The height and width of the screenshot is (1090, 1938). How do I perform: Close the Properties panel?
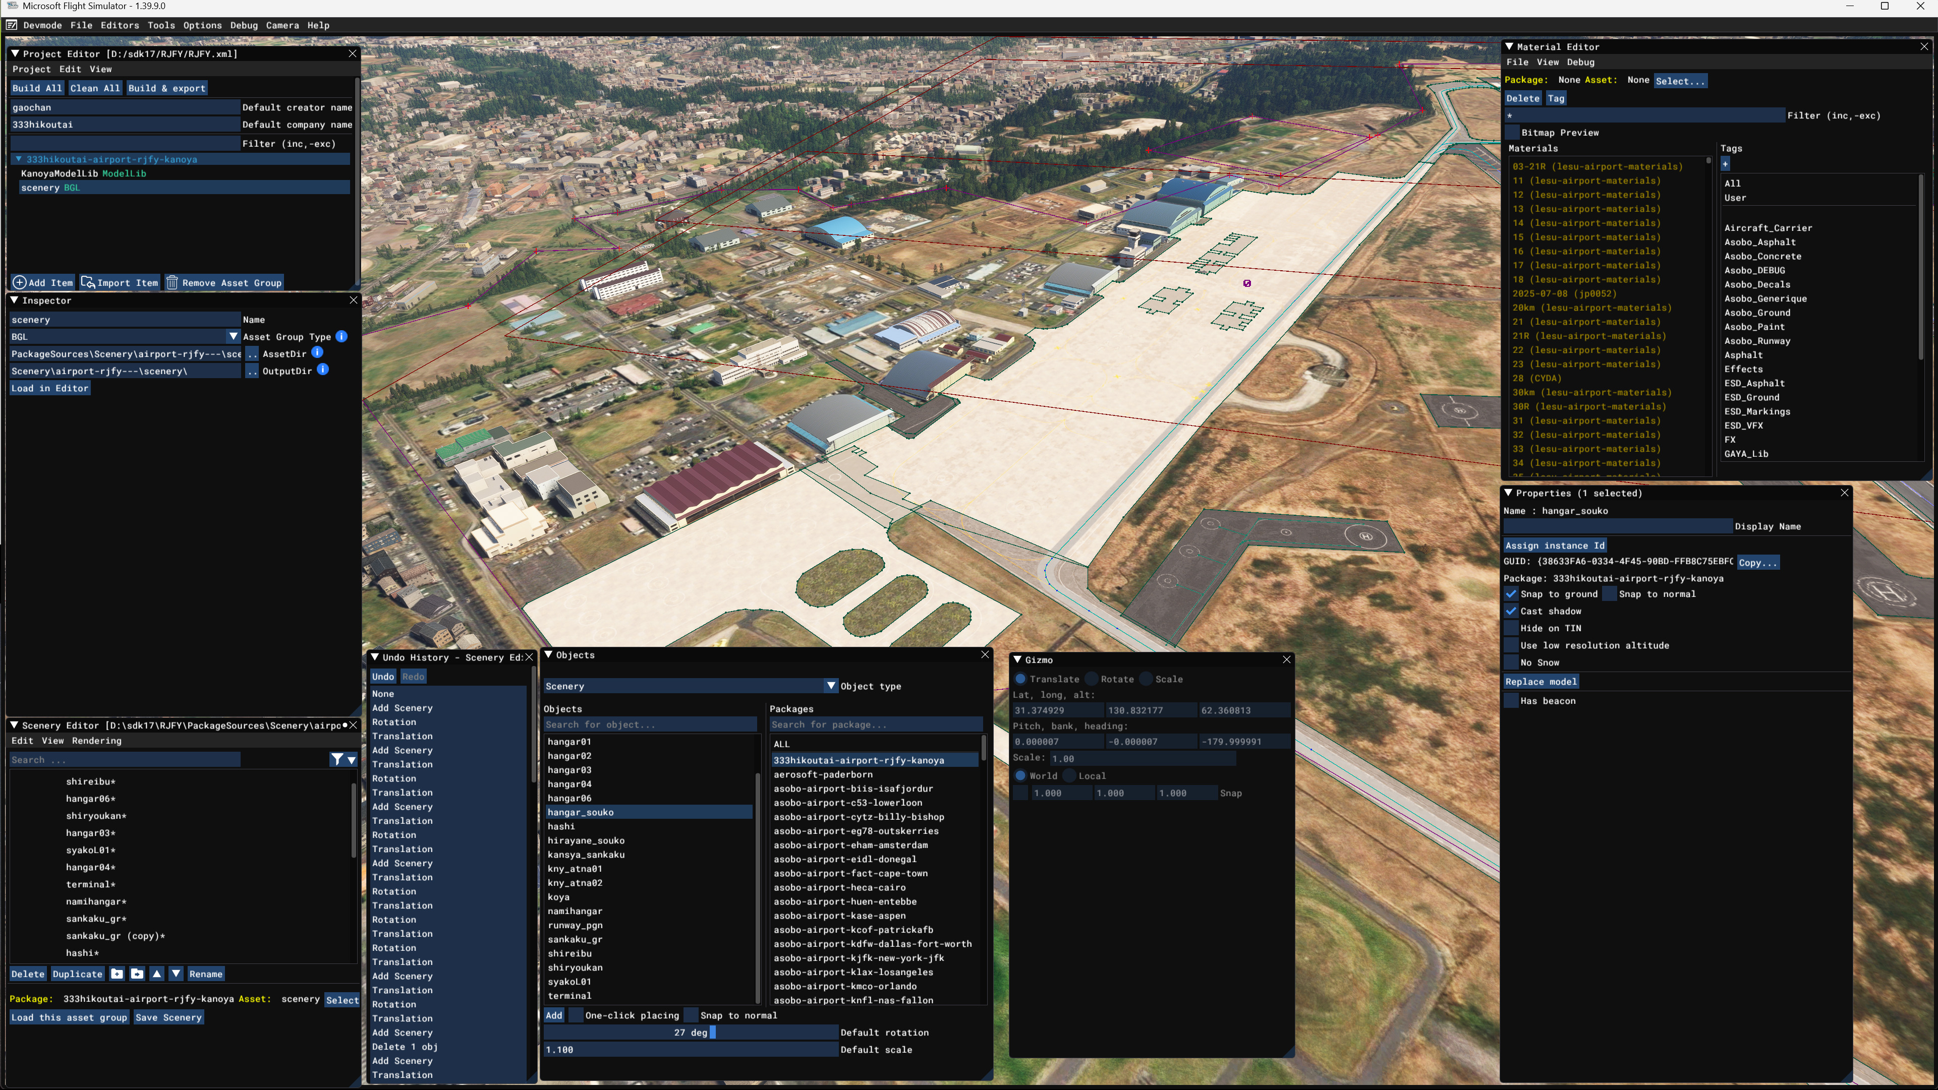click(1845, 493)
